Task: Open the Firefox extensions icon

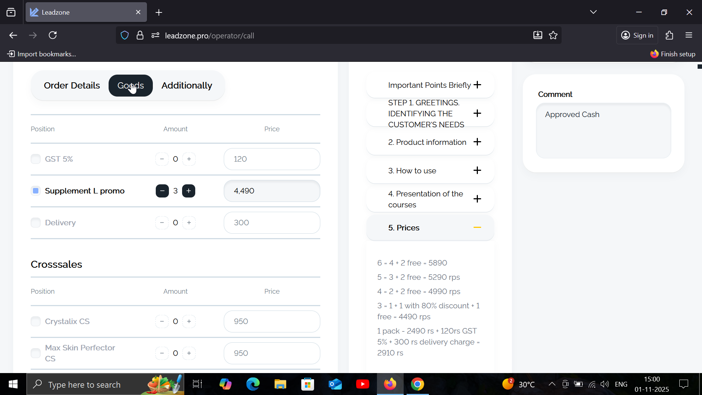Action: (x=669, y=35)
